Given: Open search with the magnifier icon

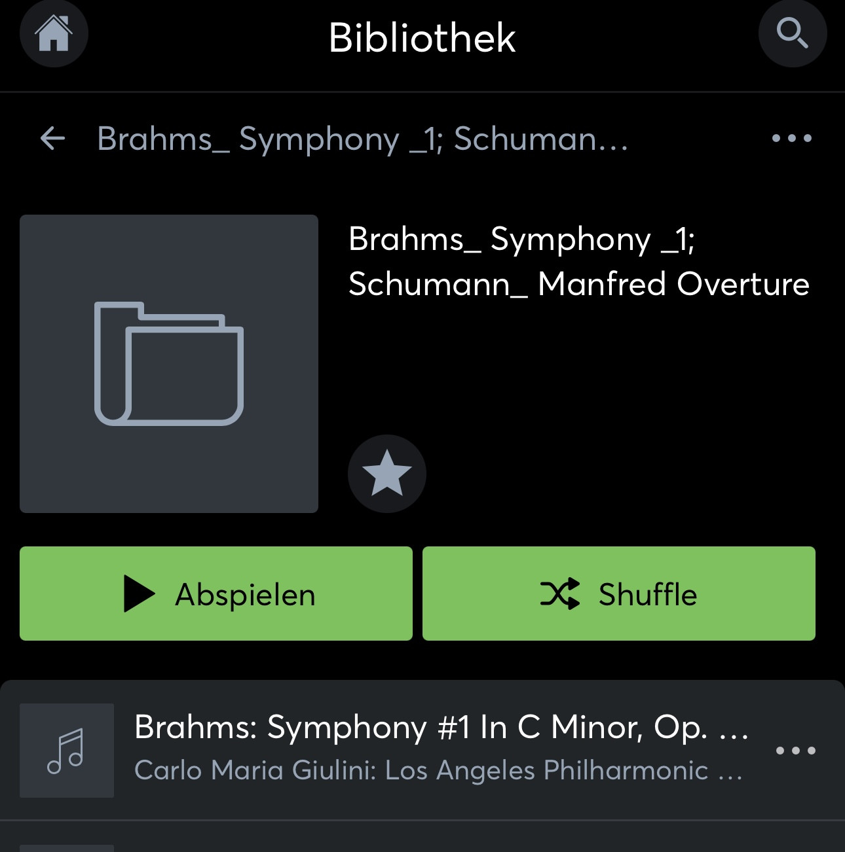Looking at the screenshot, I should pos(792,33).
